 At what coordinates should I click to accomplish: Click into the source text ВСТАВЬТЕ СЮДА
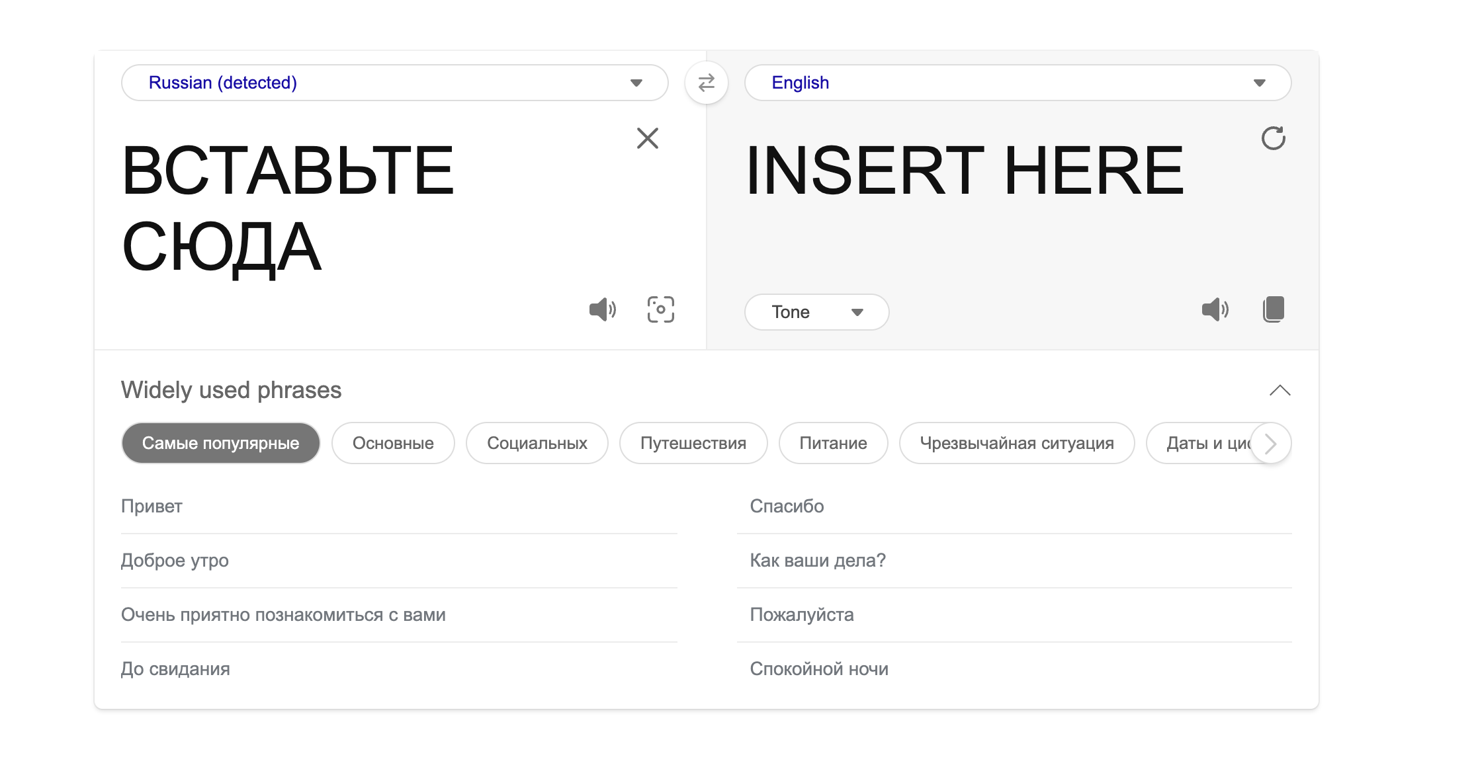288,208
